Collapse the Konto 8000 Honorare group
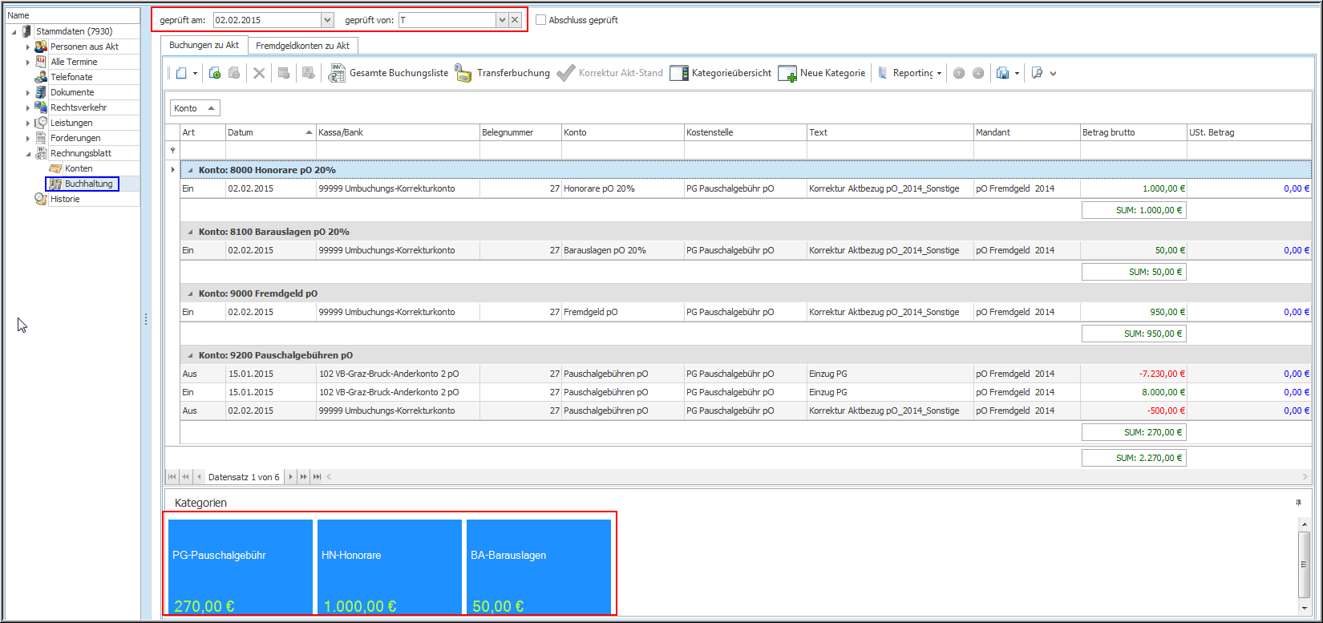The image size is (1323, 623). pos(190,170)
